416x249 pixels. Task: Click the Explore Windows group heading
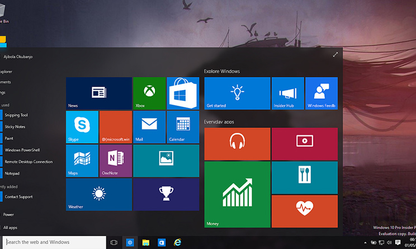[222, 71]
